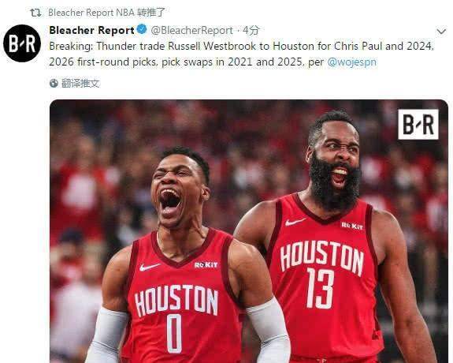
Task: Visit the @BleacherReport handle
Action: 191,31
